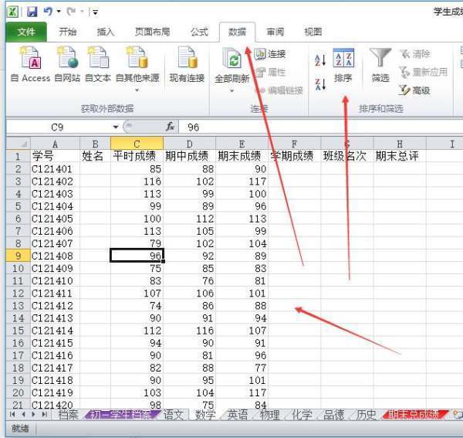Click the 编辑链接 button
The width and height of the screenshot is (463, 438).
[279, 90]
